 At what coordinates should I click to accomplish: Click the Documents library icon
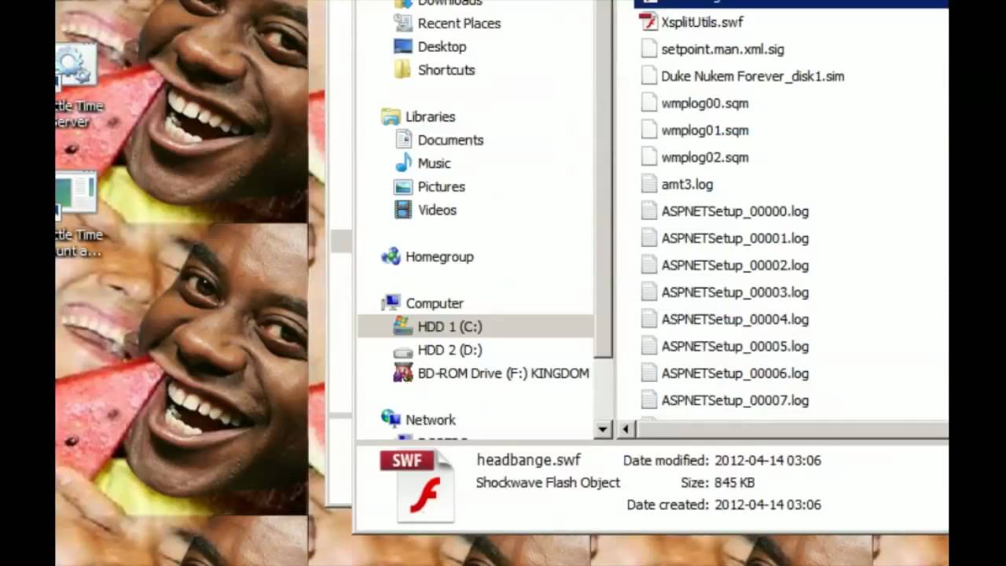click(403, 140)
